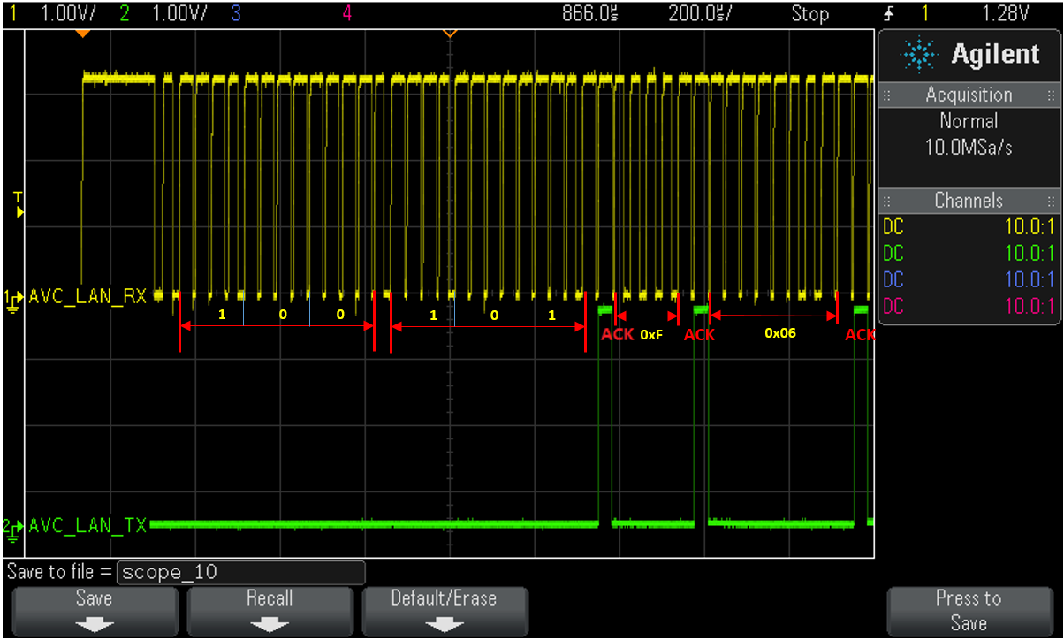The width and height of the screenshot is (1064, 640).
Task: Click the Agilent logo
Action: (969, 55)
